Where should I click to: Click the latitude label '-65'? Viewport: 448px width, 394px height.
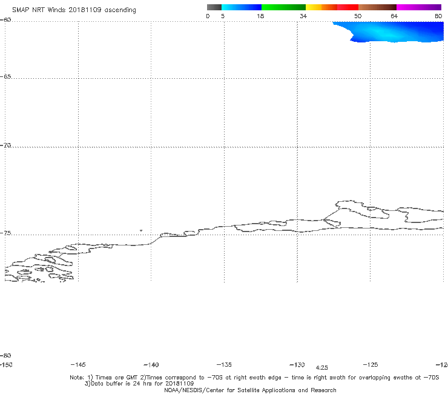(5, 77)
